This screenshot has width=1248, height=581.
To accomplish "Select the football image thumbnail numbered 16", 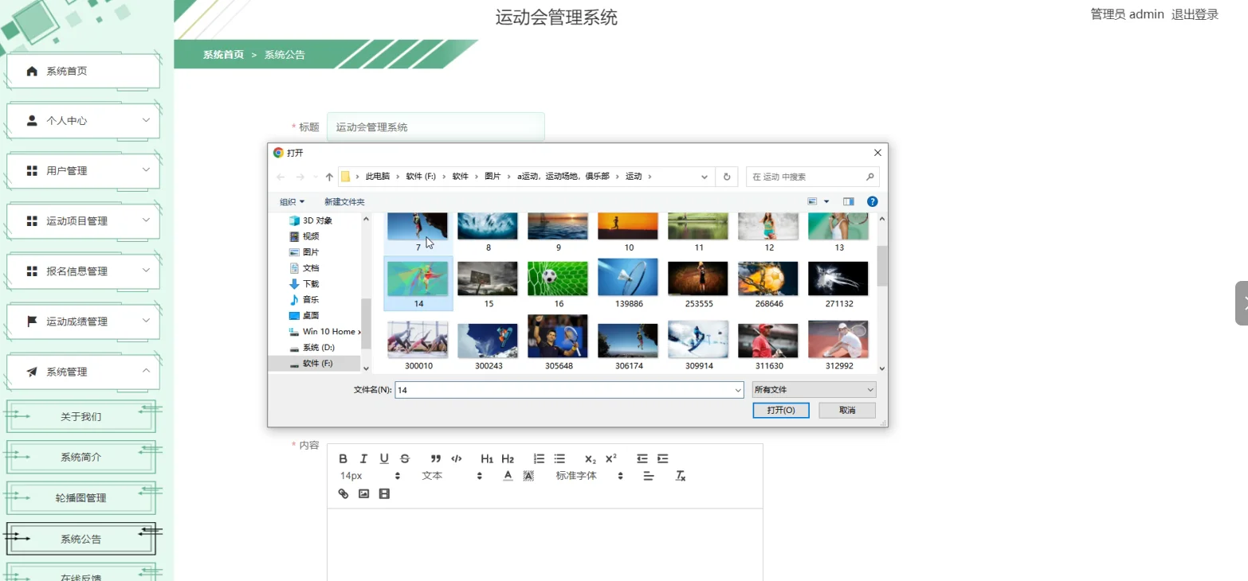I will [x=557, y=278].
